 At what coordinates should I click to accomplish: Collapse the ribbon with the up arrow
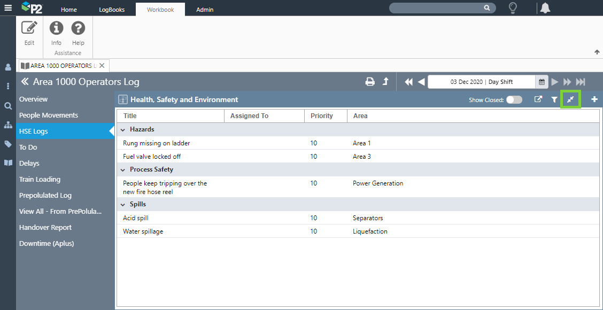tap(597, 52)
